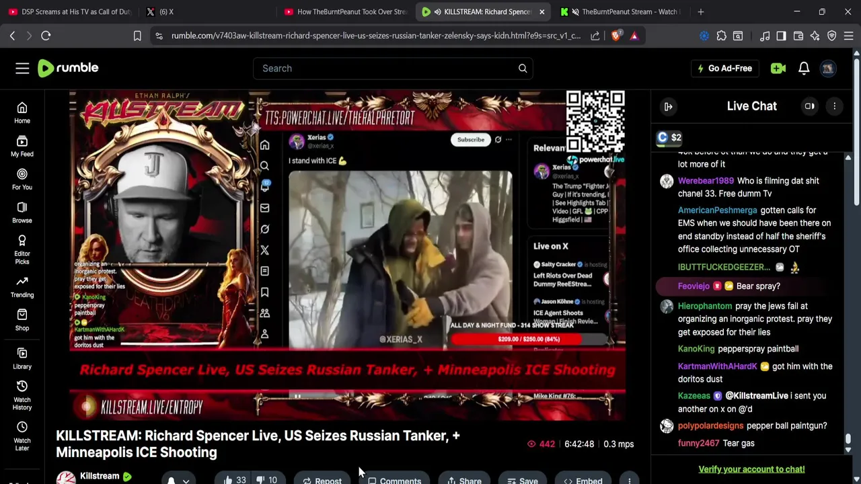Click KartmanWithAHardK chat username
This screenshot has width=861, height=484.
click(718, 366)
